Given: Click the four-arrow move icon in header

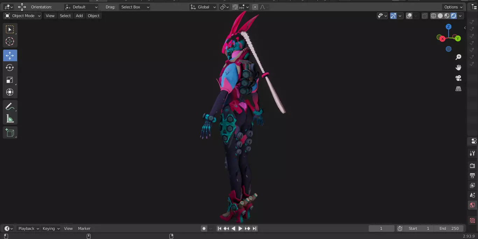Looking at the screenshot, I should tap(22, 7).
